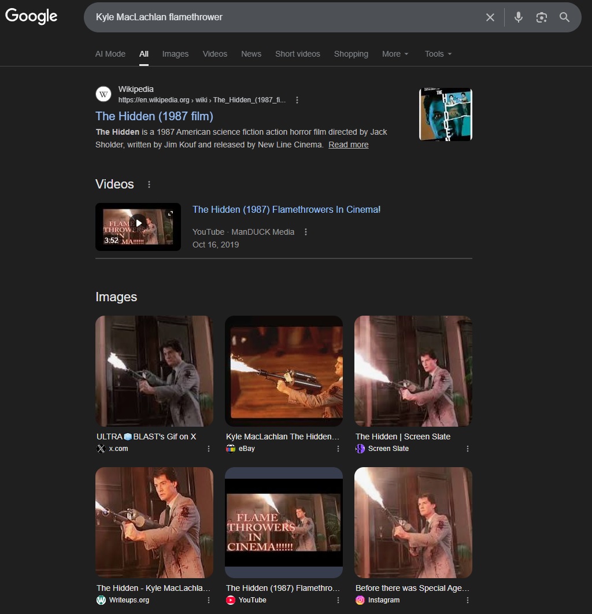
Task: Click the Videos section heading
Action: [x=114, y=184]
